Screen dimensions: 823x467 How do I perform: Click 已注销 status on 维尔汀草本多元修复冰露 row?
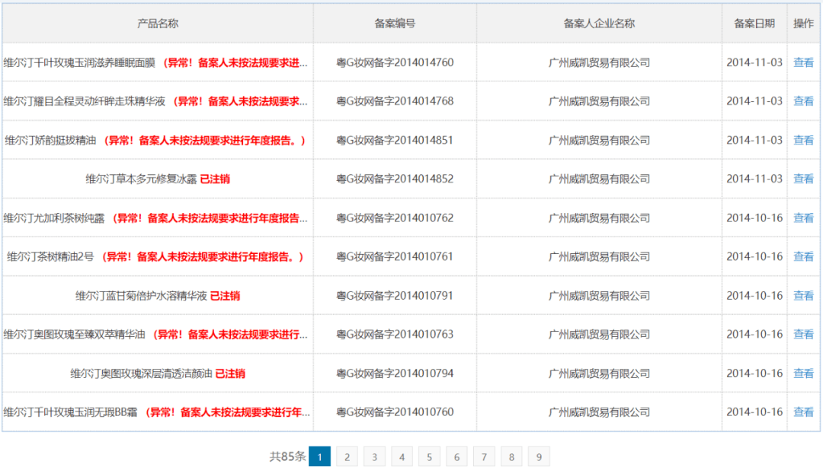pos(215,179)
